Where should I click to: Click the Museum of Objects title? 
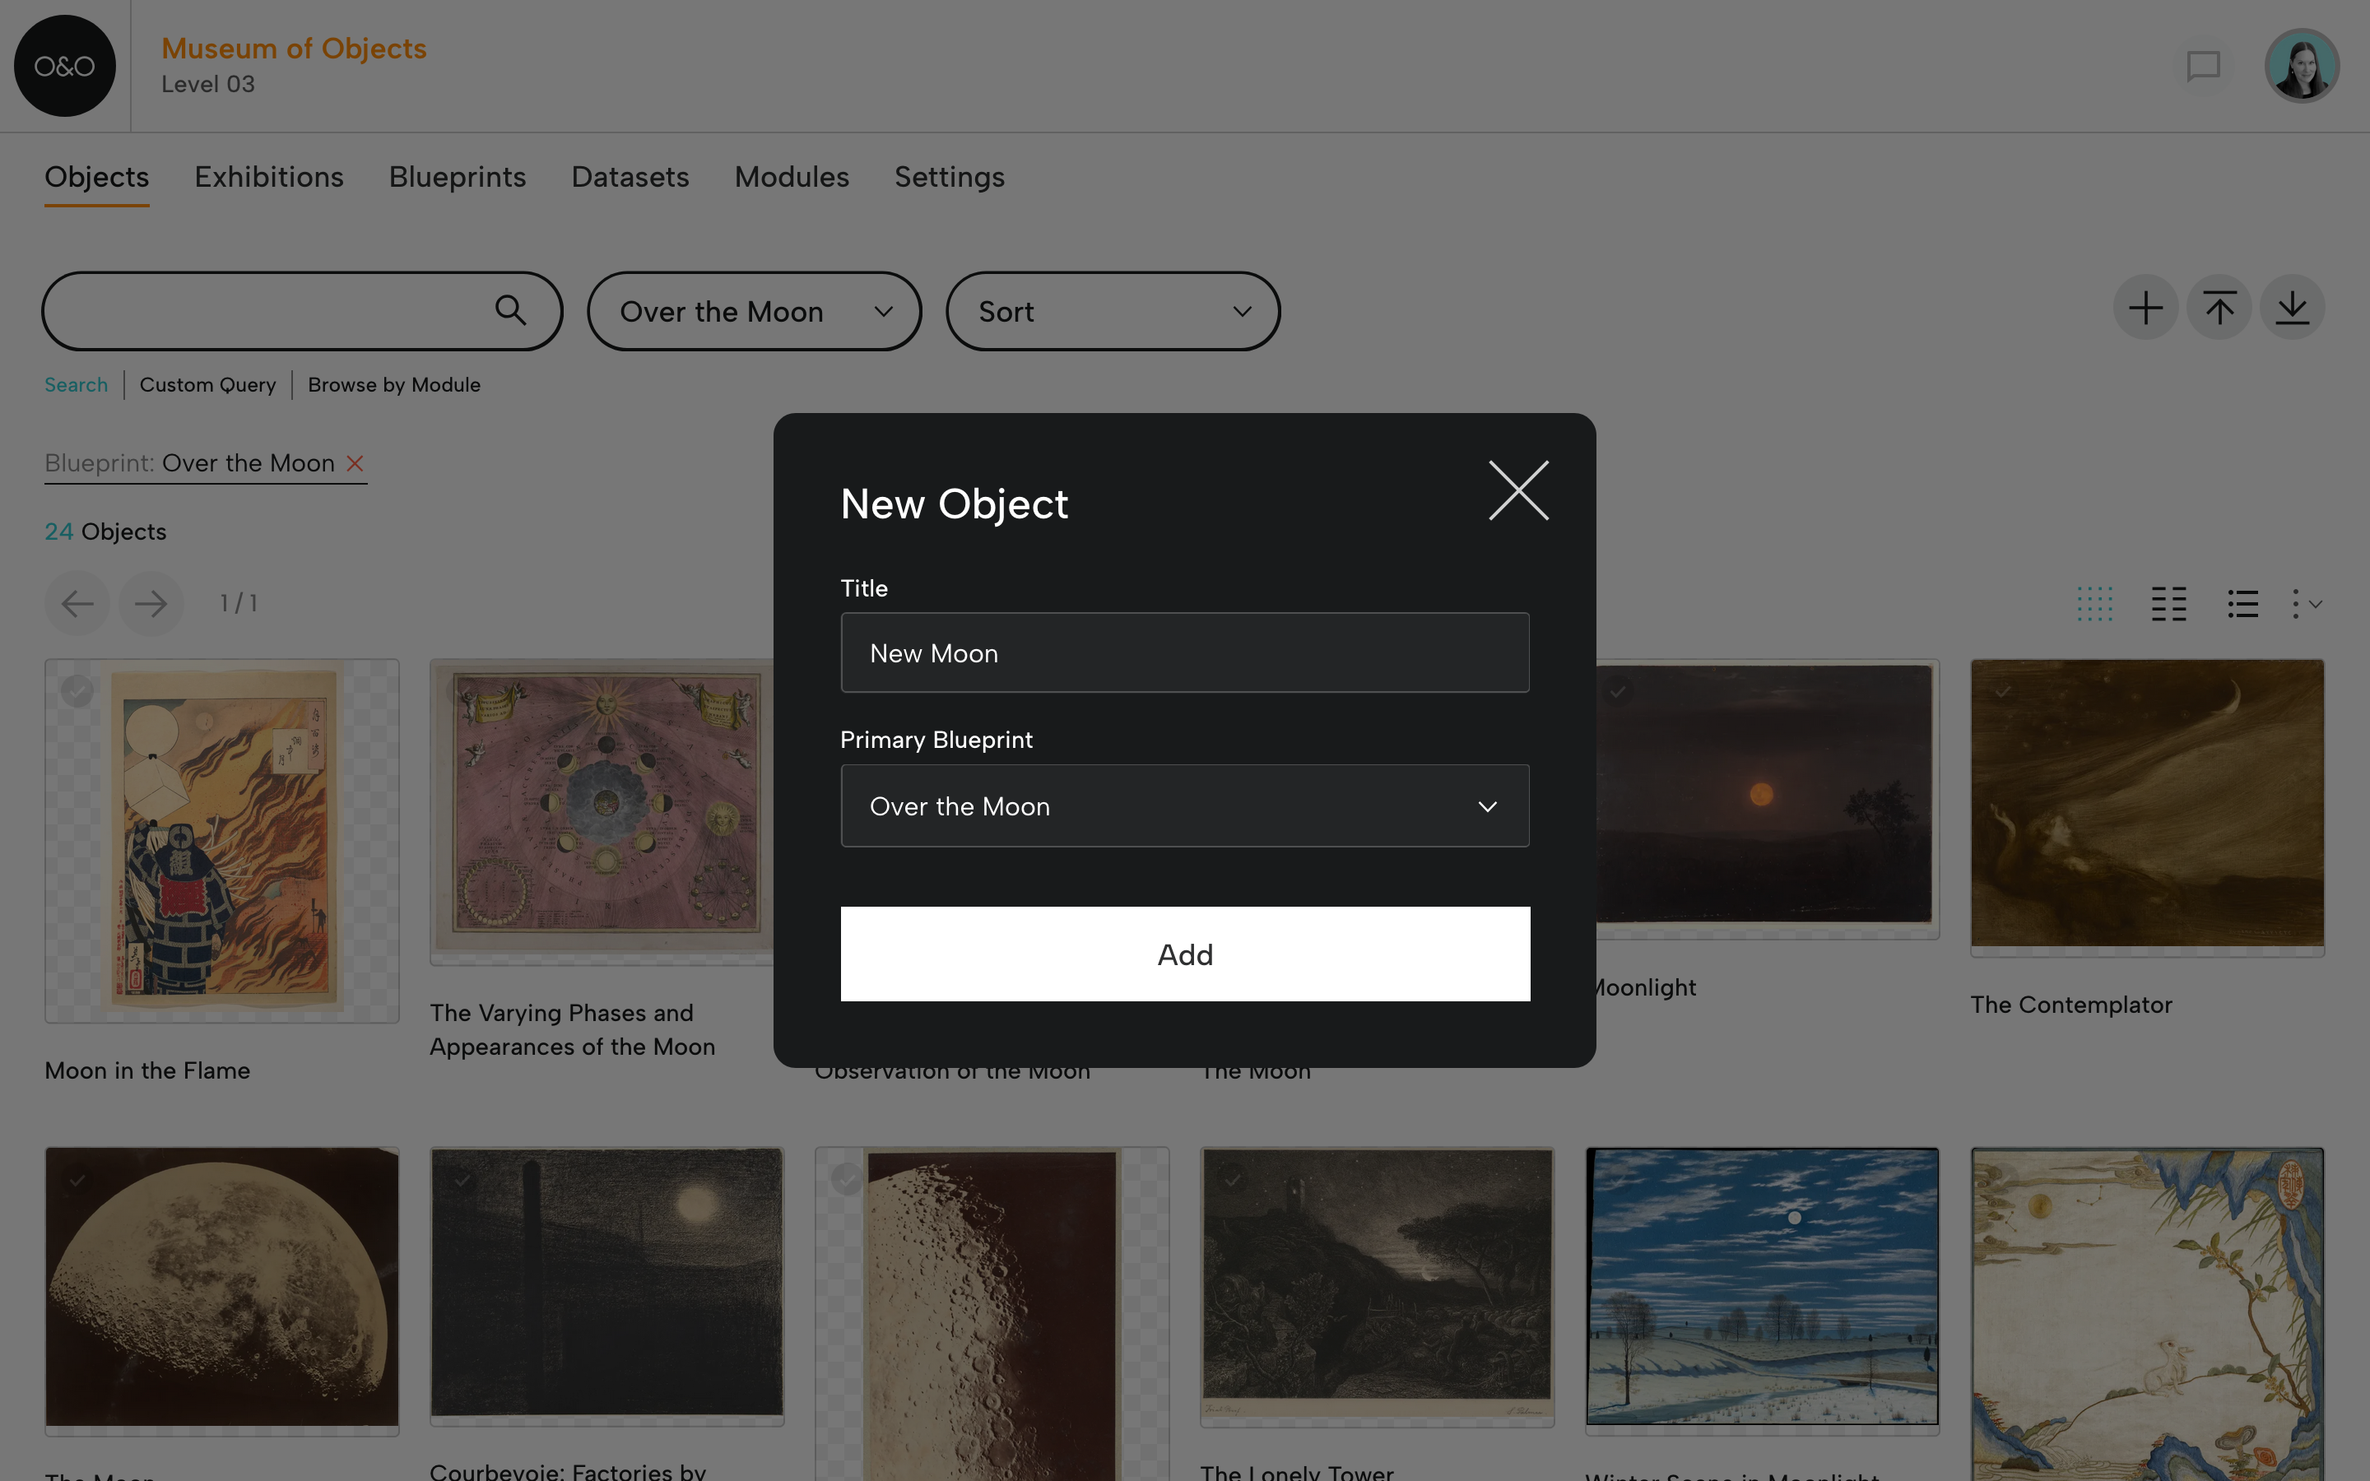point(294,48)
